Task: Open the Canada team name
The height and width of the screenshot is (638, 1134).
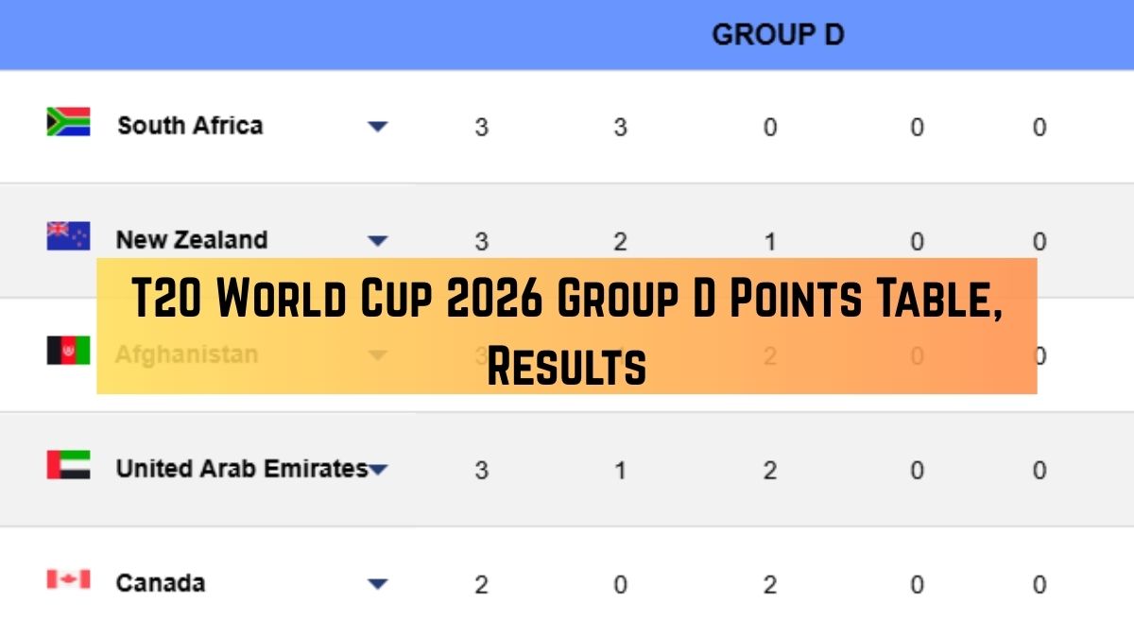Action: pyautogui.click(x=160, y=583)
